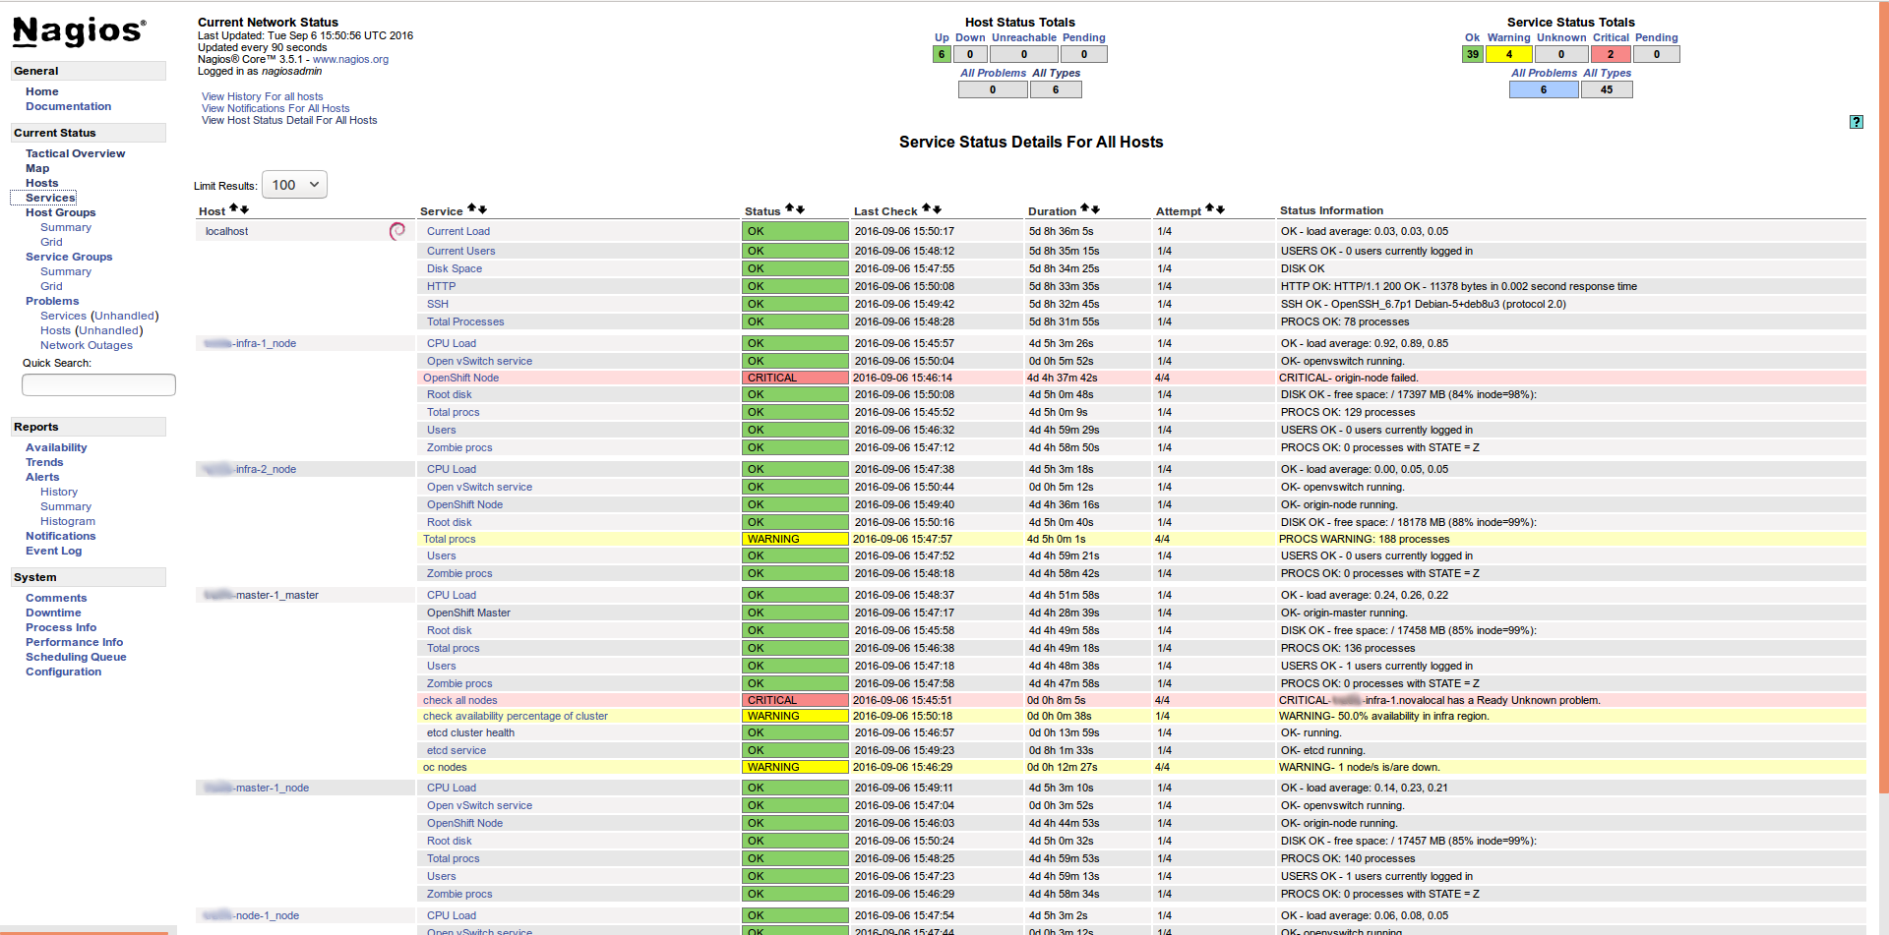This screenshot has height=935, width=1889.
Task: Open the Limit Results dropdown
Action: pos(294,185)
